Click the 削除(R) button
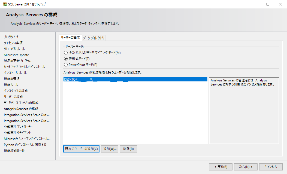287x174 pixels. (x=128, y=149)
